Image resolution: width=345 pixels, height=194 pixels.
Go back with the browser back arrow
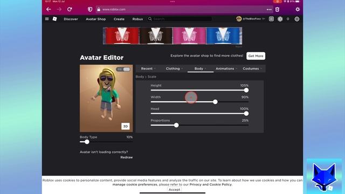(49, 9)
